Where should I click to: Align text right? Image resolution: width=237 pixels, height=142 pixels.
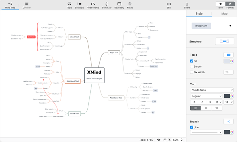coord(217,108)
